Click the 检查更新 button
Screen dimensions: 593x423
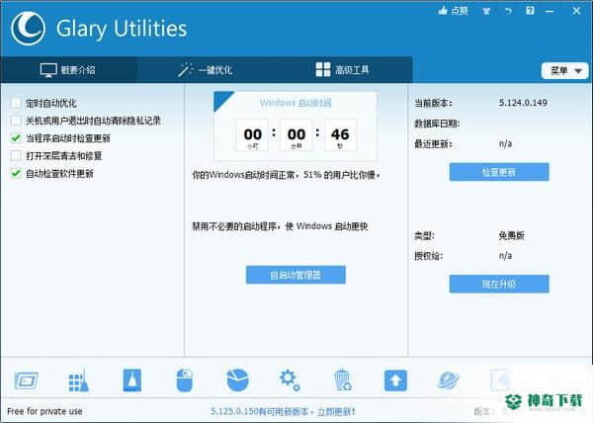point(499,172)
